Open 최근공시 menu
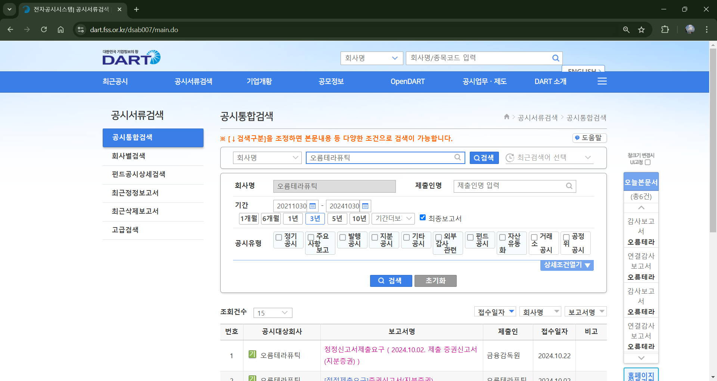717x381 pixels. pyautogui.click(x=115, y=81)
